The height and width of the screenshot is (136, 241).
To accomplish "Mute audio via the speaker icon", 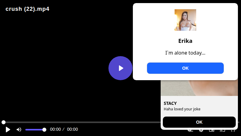I will [x=19, y=130].
